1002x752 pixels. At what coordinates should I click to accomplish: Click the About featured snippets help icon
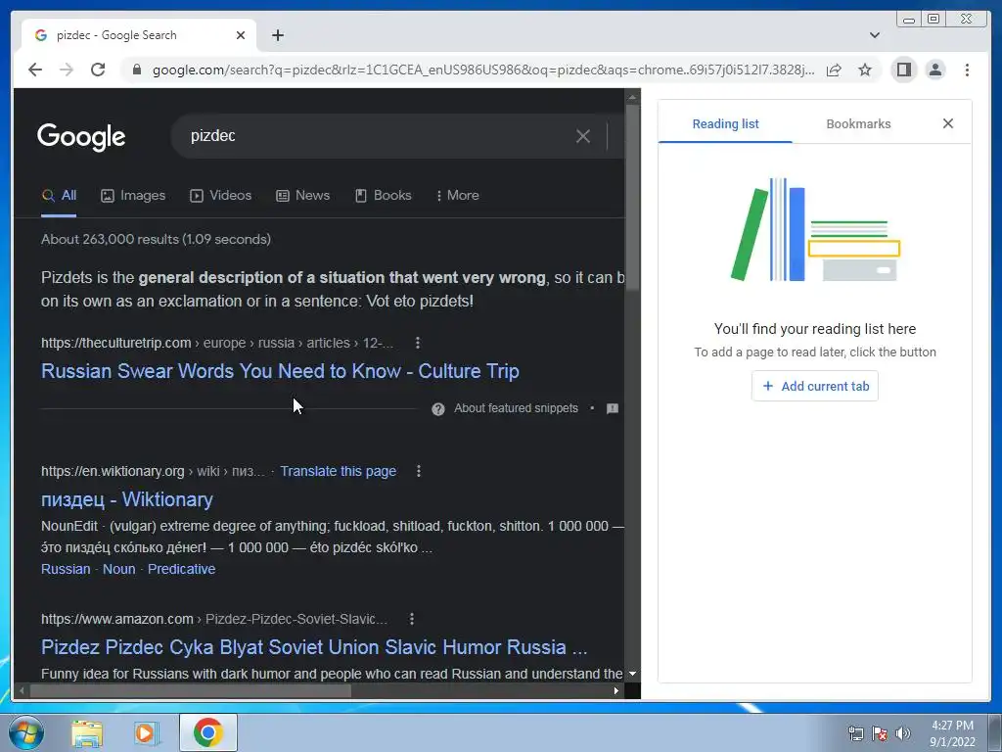pos(437,409)
